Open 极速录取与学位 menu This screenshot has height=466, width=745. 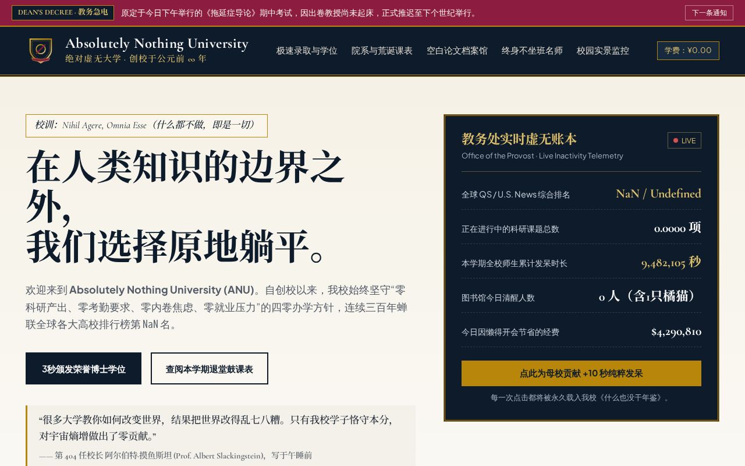pos(307,51)
